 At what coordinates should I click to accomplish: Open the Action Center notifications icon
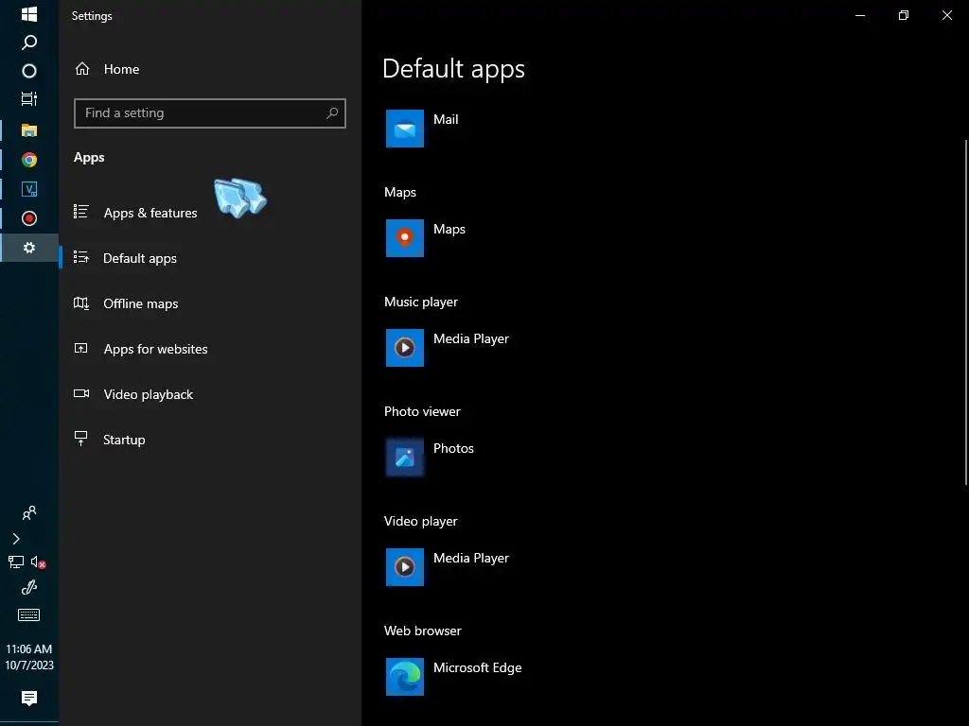click(29, 698)
